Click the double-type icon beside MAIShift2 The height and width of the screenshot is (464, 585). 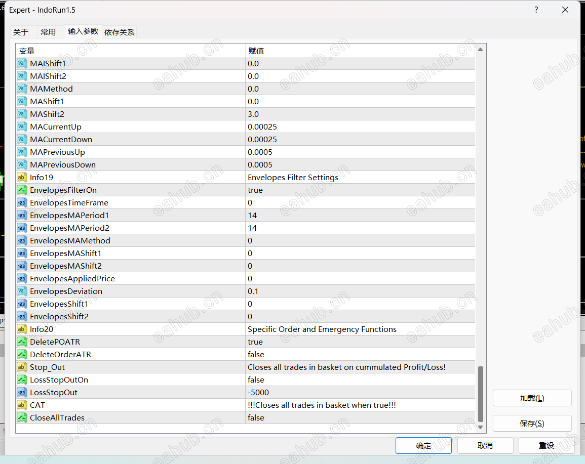pos(22,76)
